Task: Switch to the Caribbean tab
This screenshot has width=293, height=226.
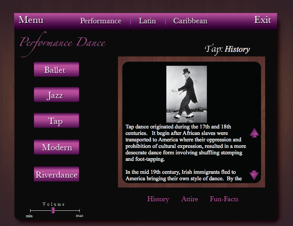Action: (190, 21)
